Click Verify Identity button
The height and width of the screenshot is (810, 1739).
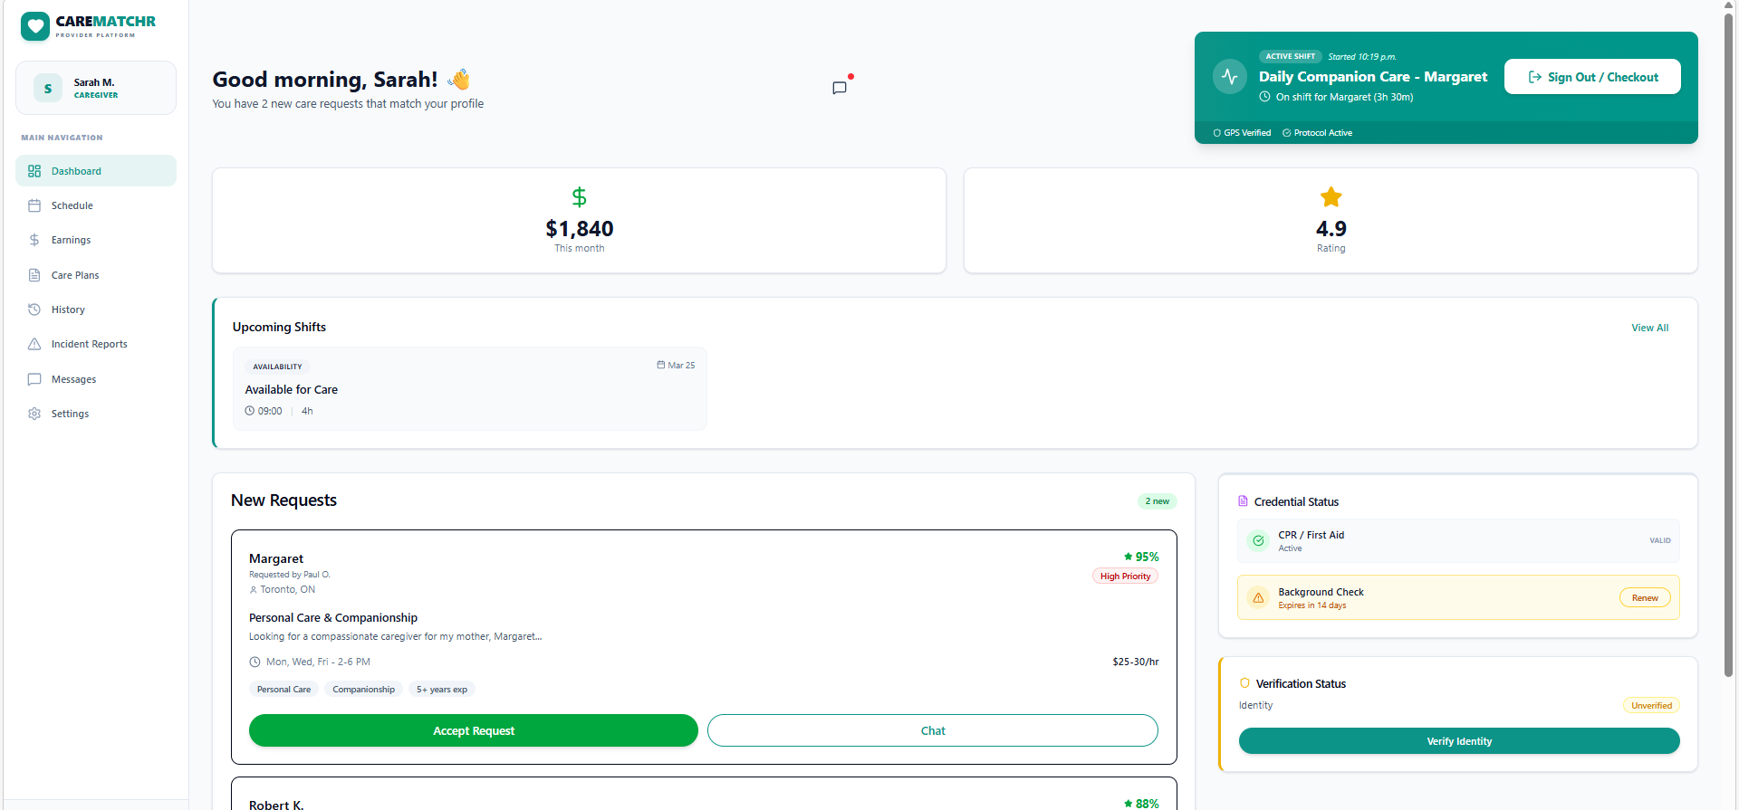pyautogui.click(x=1459, y=741)
